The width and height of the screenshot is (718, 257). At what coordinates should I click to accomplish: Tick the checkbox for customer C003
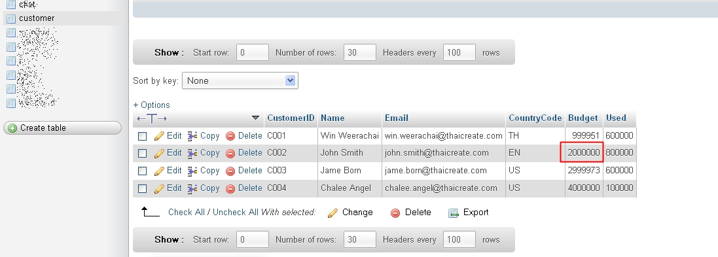pyautogui.click(x=143, y=171)
